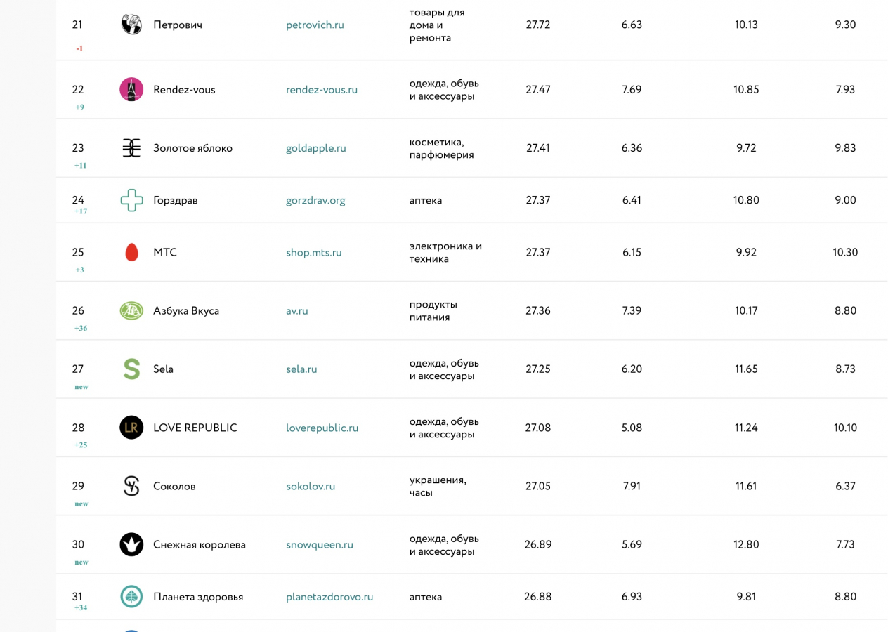Click the LOVE REPUBLIC store name
Screen dimensions: 888x632
195,428
